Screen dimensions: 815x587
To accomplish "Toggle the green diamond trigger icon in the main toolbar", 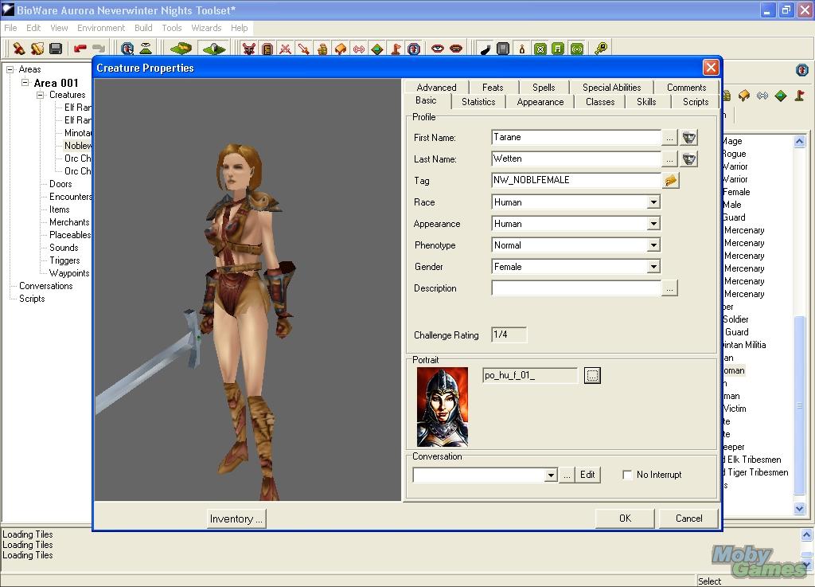I will pos(377,49).
